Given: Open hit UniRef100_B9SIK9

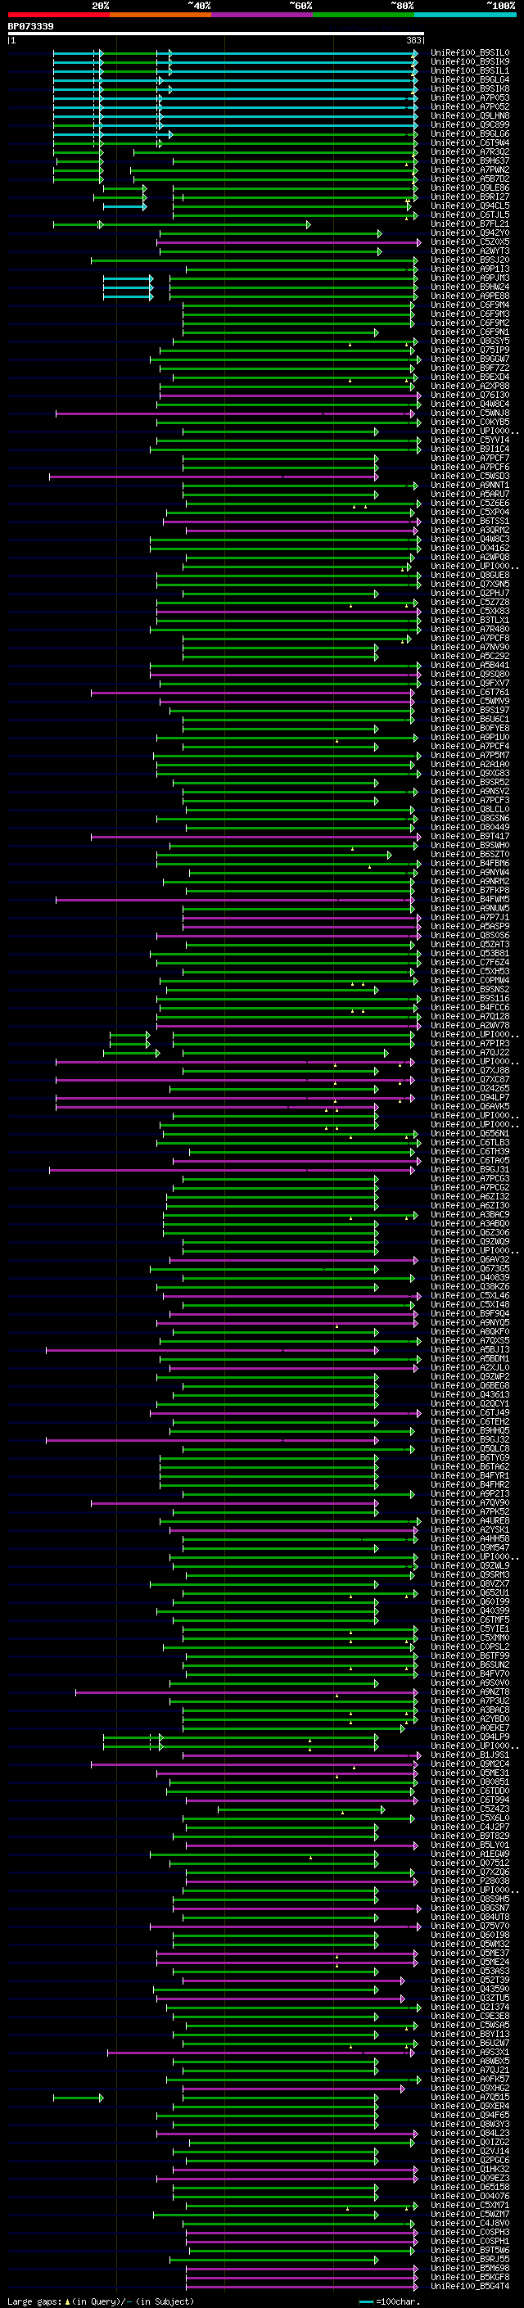Looking at the screenshot, I should [x=470, y=62].
